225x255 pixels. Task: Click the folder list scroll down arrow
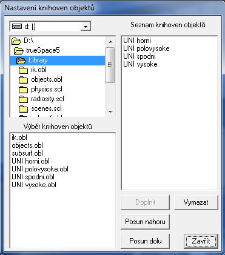[110, 111]
